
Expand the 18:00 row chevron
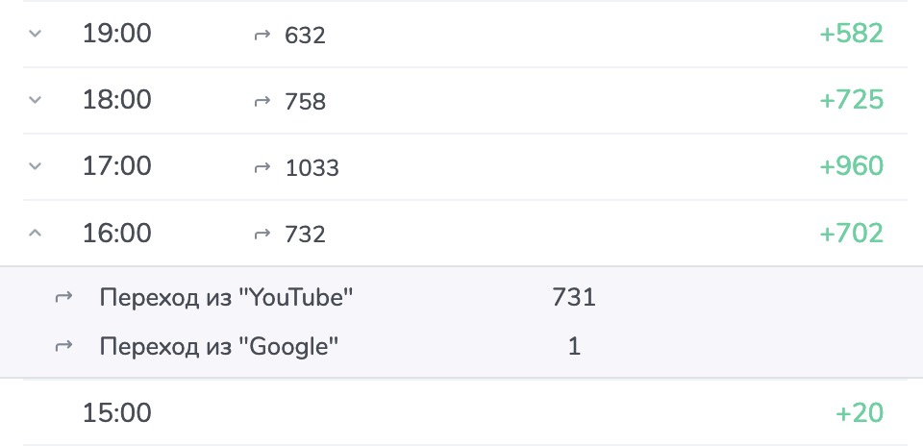[36, 100]
